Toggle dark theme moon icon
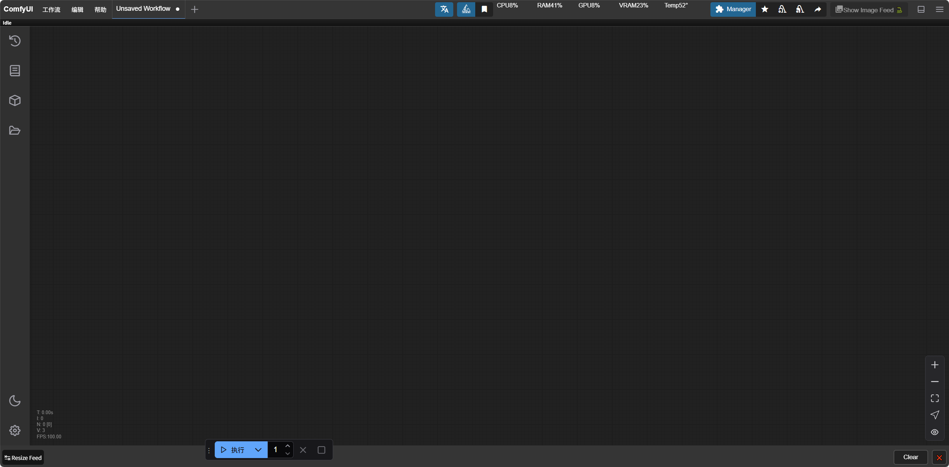This screenshot has width=949, height=467. click(x=15, y=401)
